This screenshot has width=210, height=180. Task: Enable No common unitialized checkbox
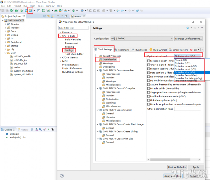[148, 76]
